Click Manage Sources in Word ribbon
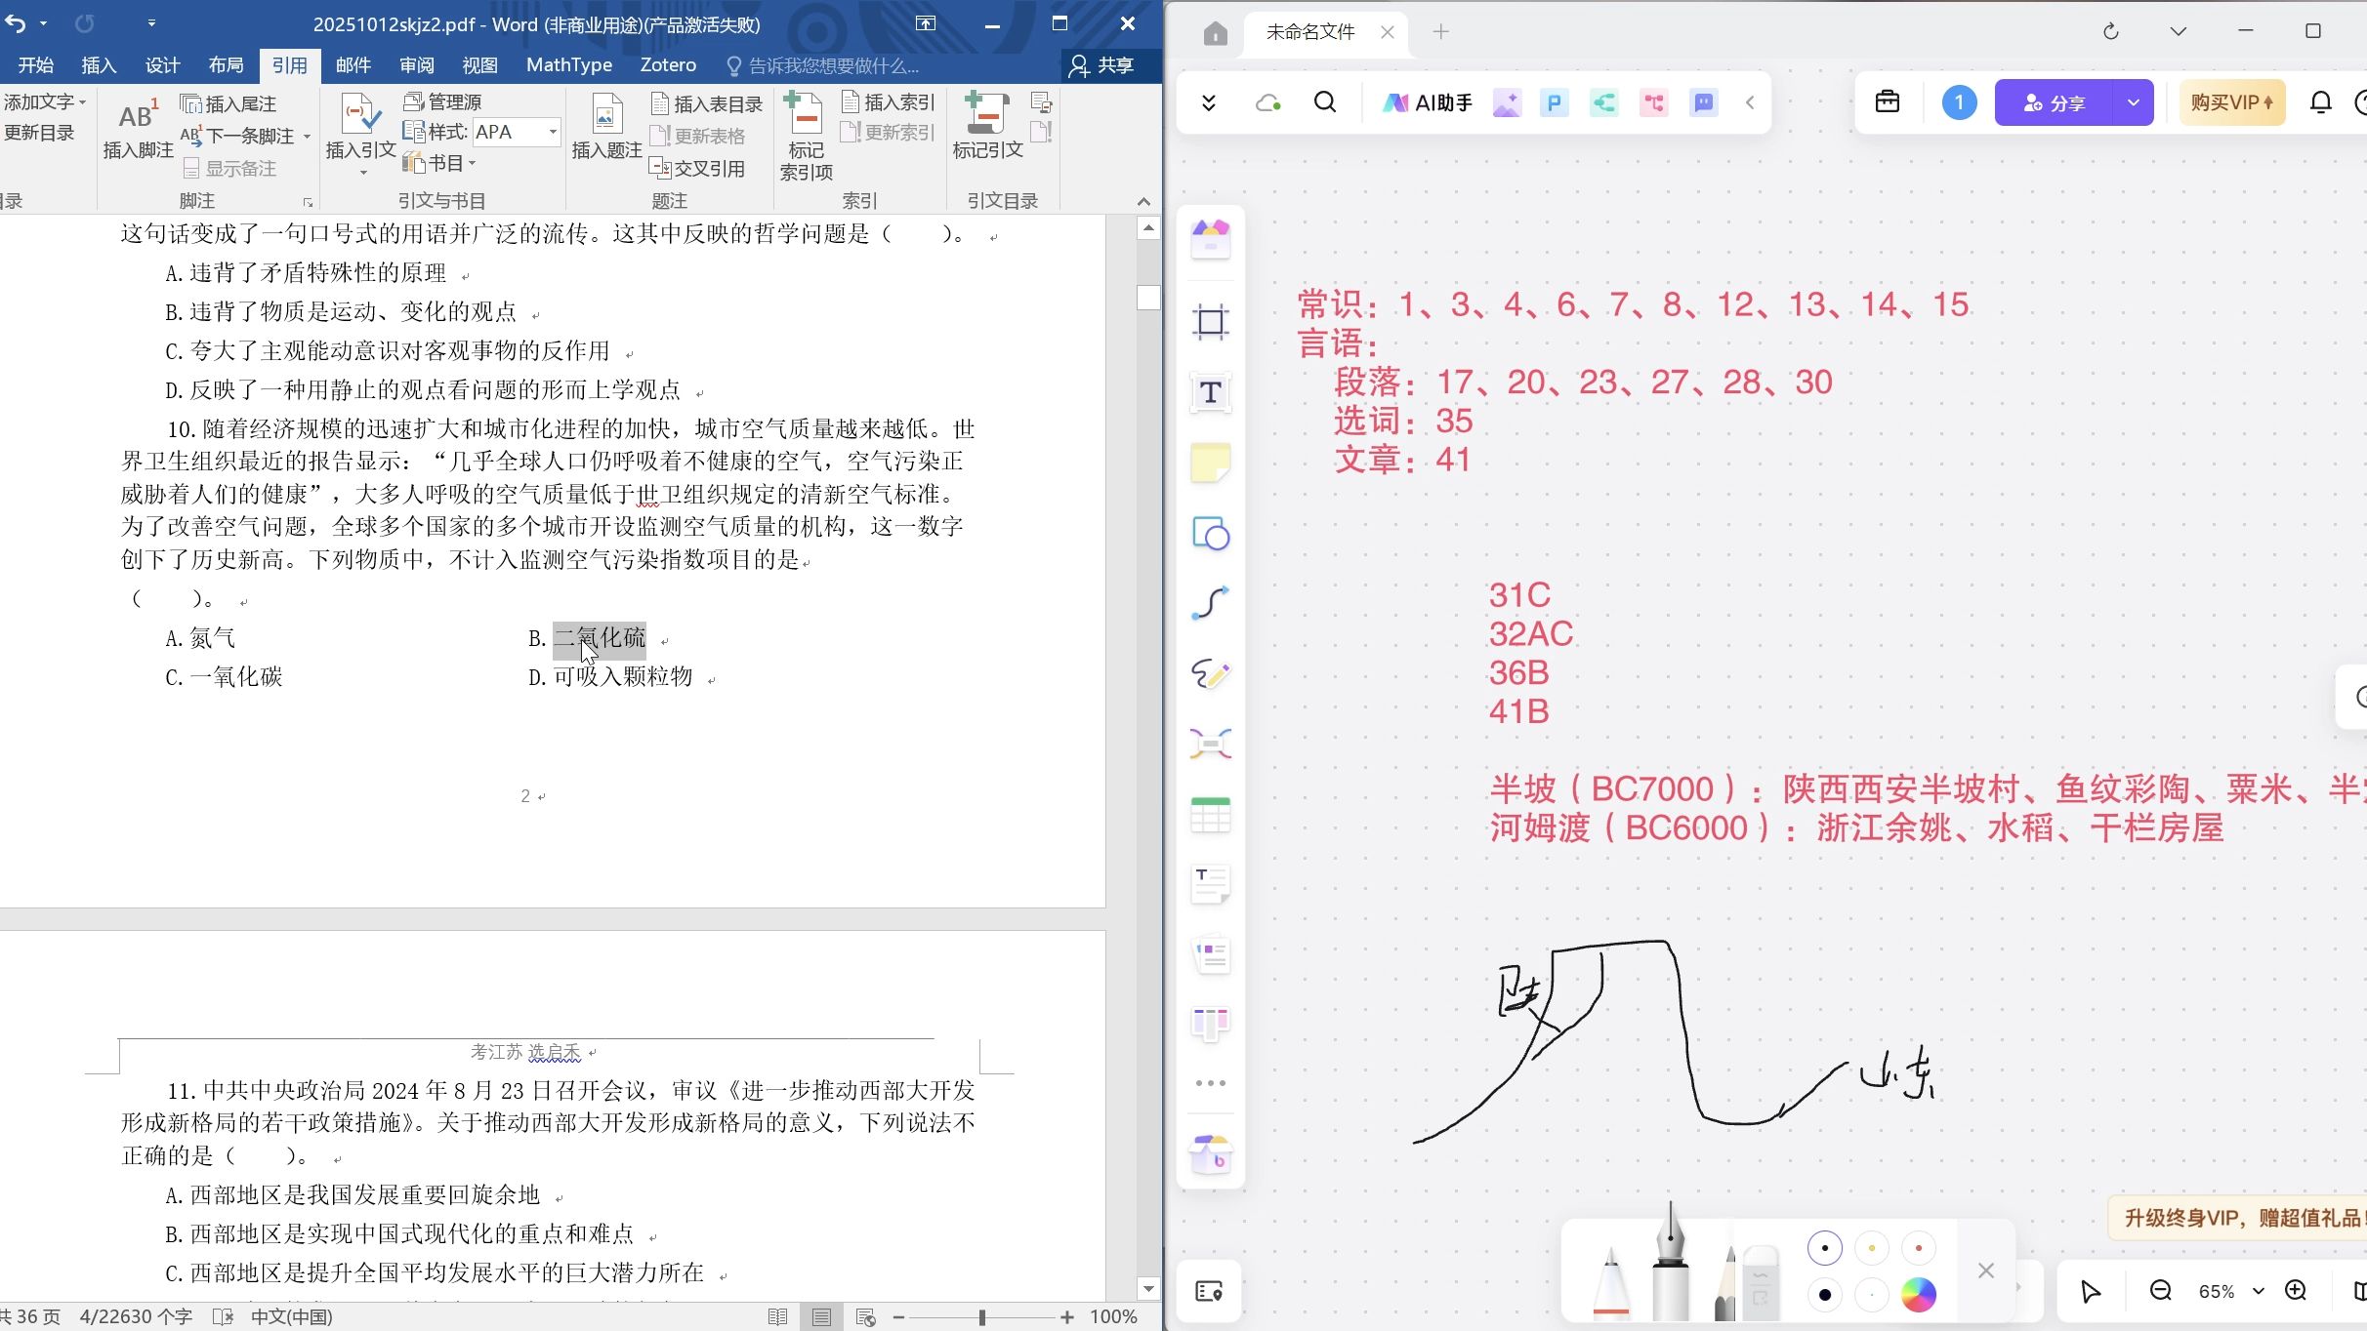The width and height of the screenshot is (2367, 1331). (x=442, y=101)
